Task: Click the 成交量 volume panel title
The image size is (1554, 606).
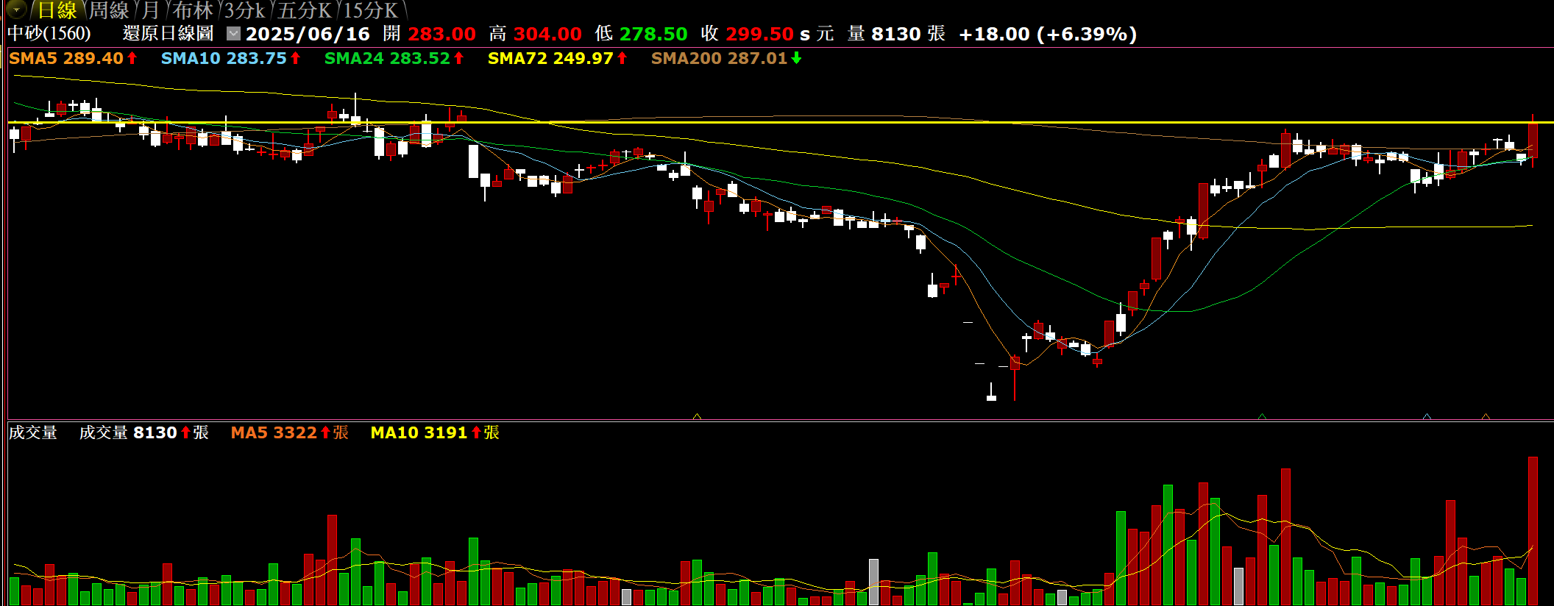Action: 33,433
